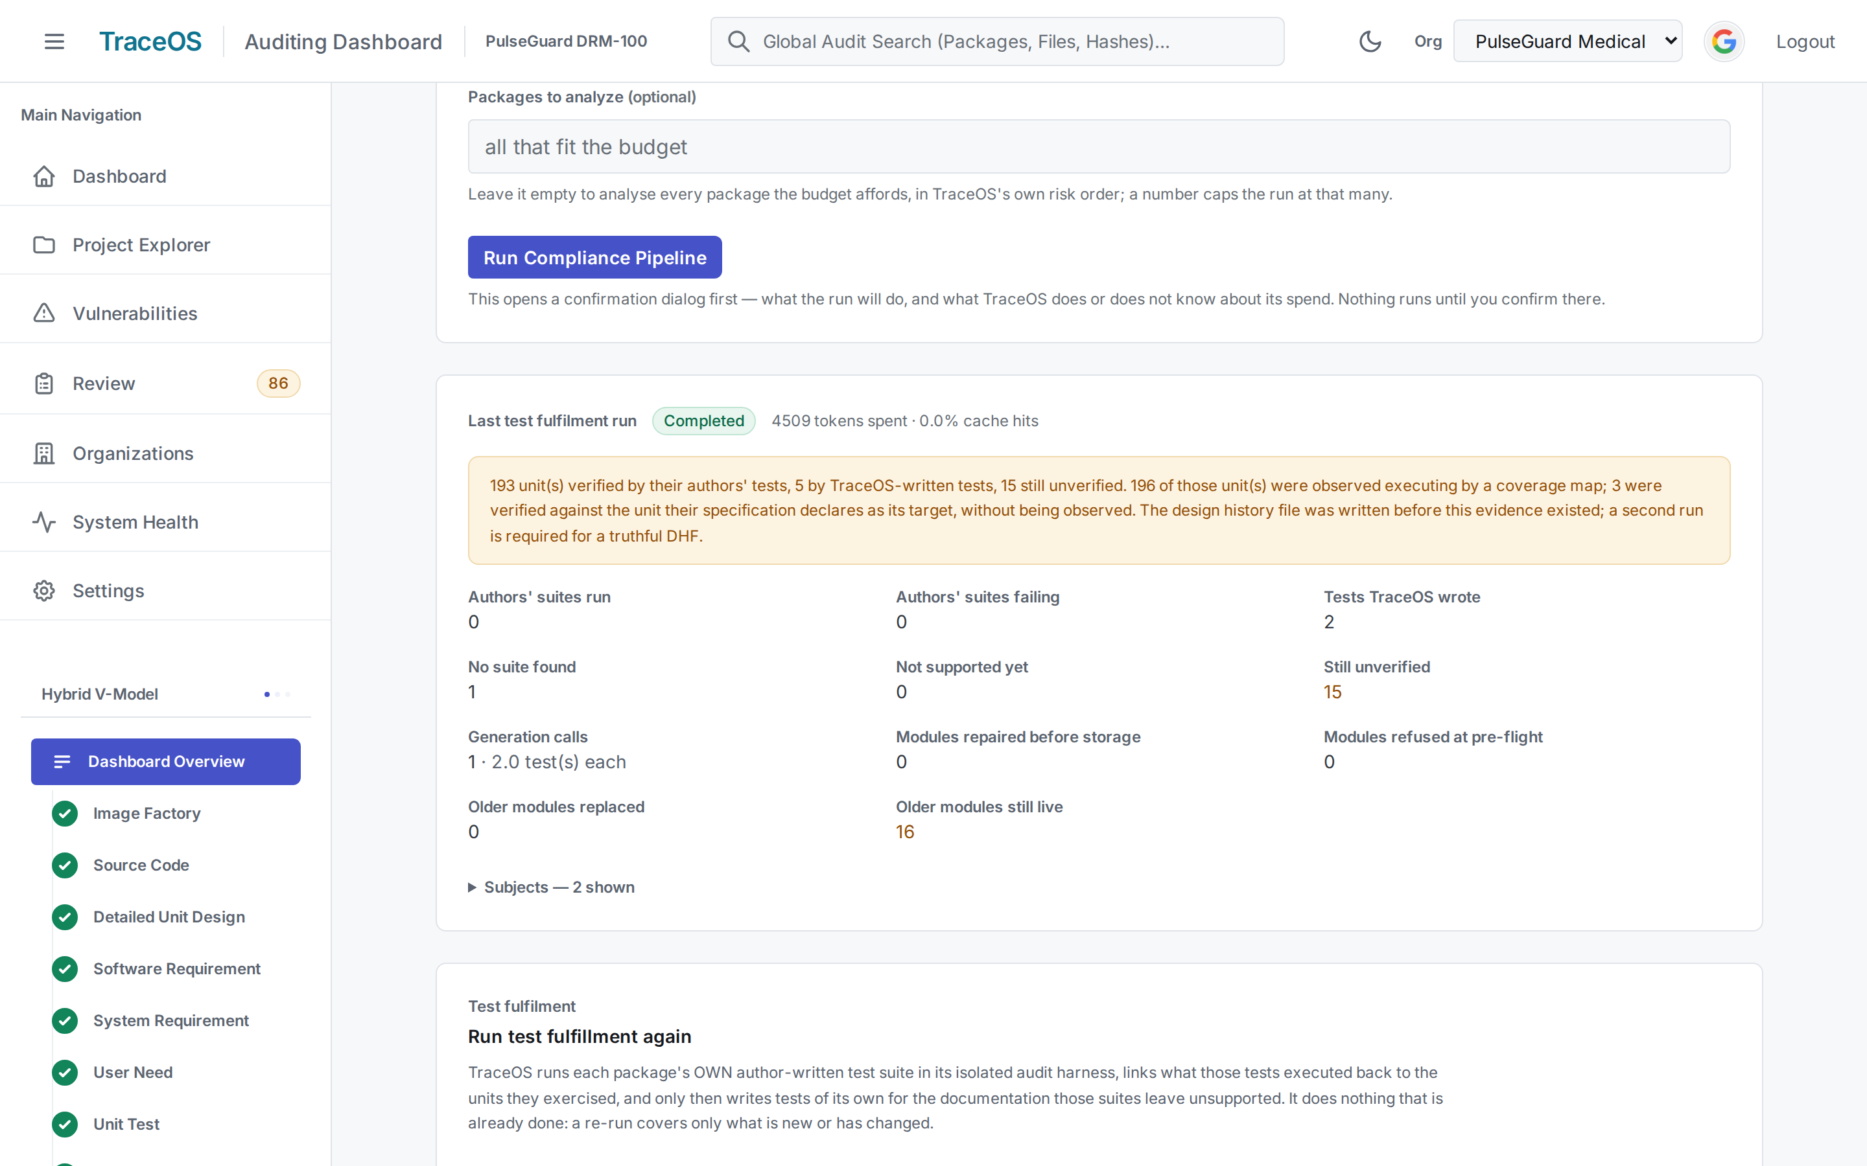Screen dimensions: 1867x1166
Task: Click PulseGuard DRM-100 project label
Action: coord(567,41)
